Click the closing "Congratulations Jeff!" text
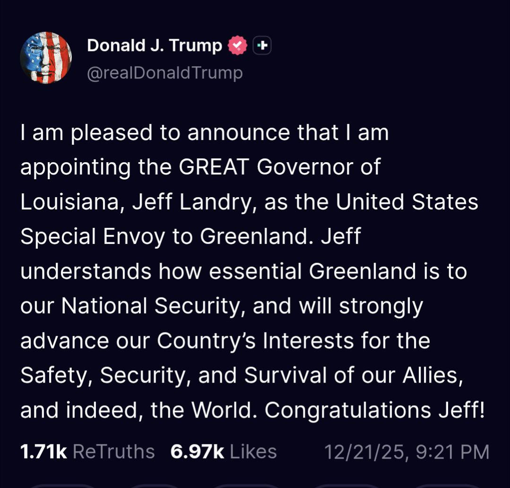The width and height of the screenshot is (510, 488). (374, 410)
